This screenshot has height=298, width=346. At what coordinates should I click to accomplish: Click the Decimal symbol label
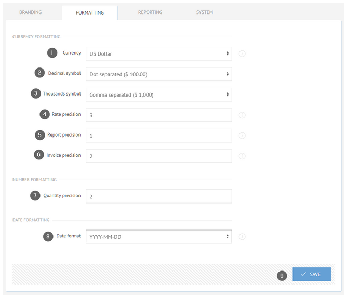point(64,73)
